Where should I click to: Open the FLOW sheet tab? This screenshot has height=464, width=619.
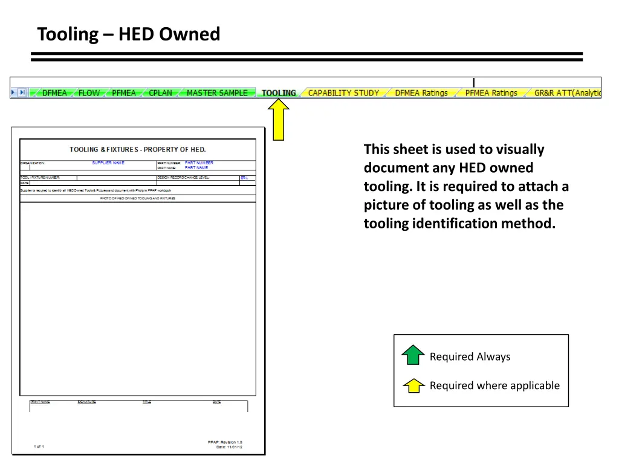[x=89, y=93]
